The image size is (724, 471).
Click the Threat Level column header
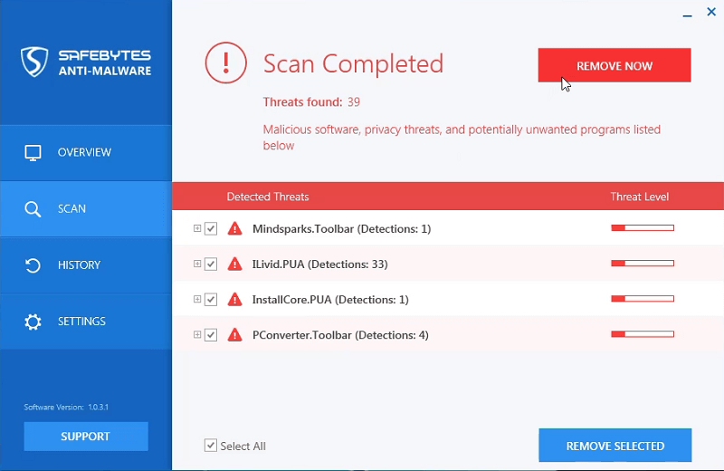(640, 197)
